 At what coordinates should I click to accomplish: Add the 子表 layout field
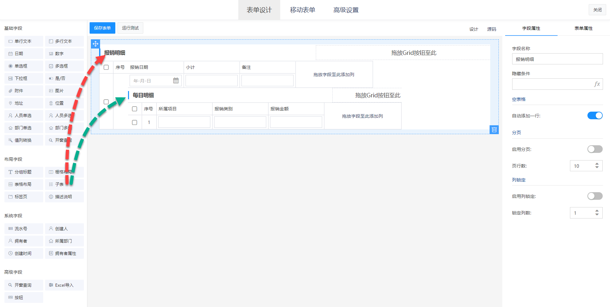coord(64,184)
